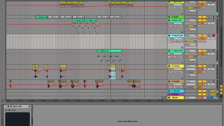
Task: Unfold the A Reverb return track
Action: click(x=169, y=91)
